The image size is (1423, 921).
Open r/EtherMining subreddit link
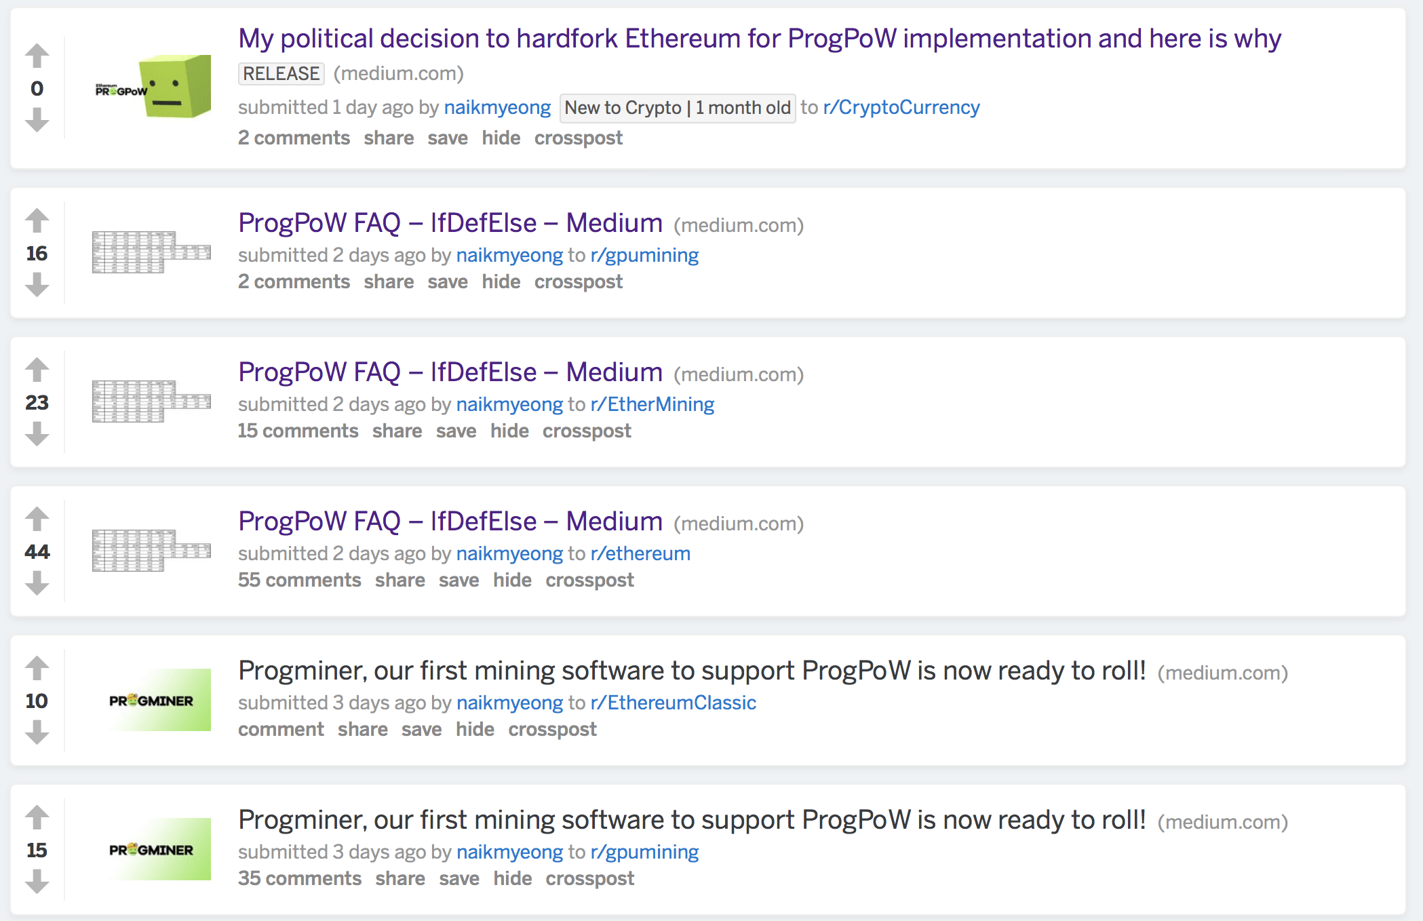[x=652, y=404]
